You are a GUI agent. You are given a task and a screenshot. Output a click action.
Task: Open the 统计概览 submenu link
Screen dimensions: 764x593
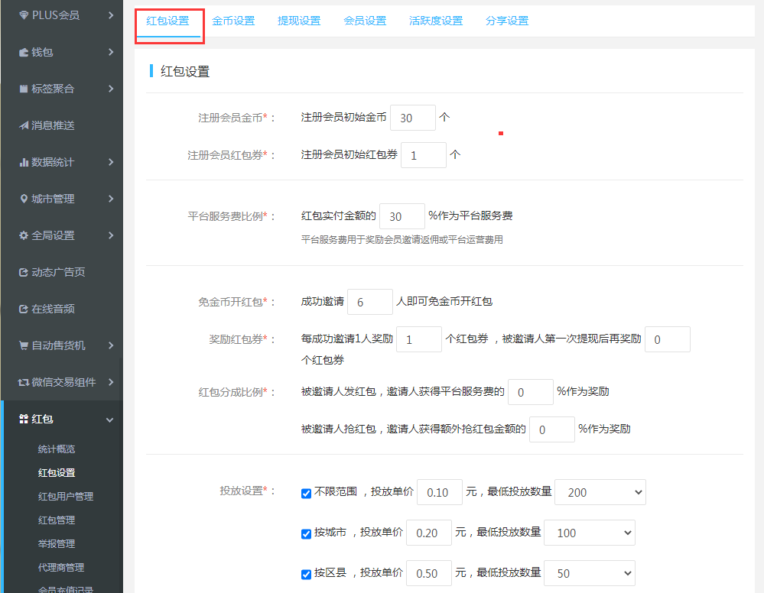coord(57,449)
